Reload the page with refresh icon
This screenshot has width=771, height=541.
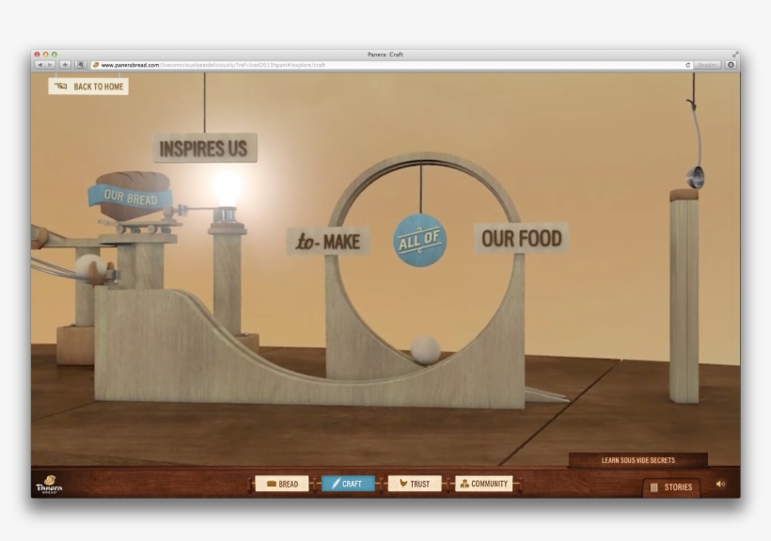[x=688, y=65]
